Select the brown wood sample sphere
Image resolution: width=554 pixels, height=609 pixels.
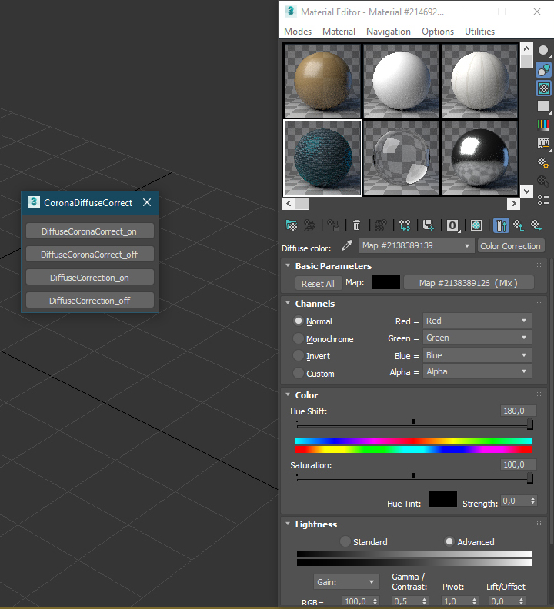click(x=322, y=81)
